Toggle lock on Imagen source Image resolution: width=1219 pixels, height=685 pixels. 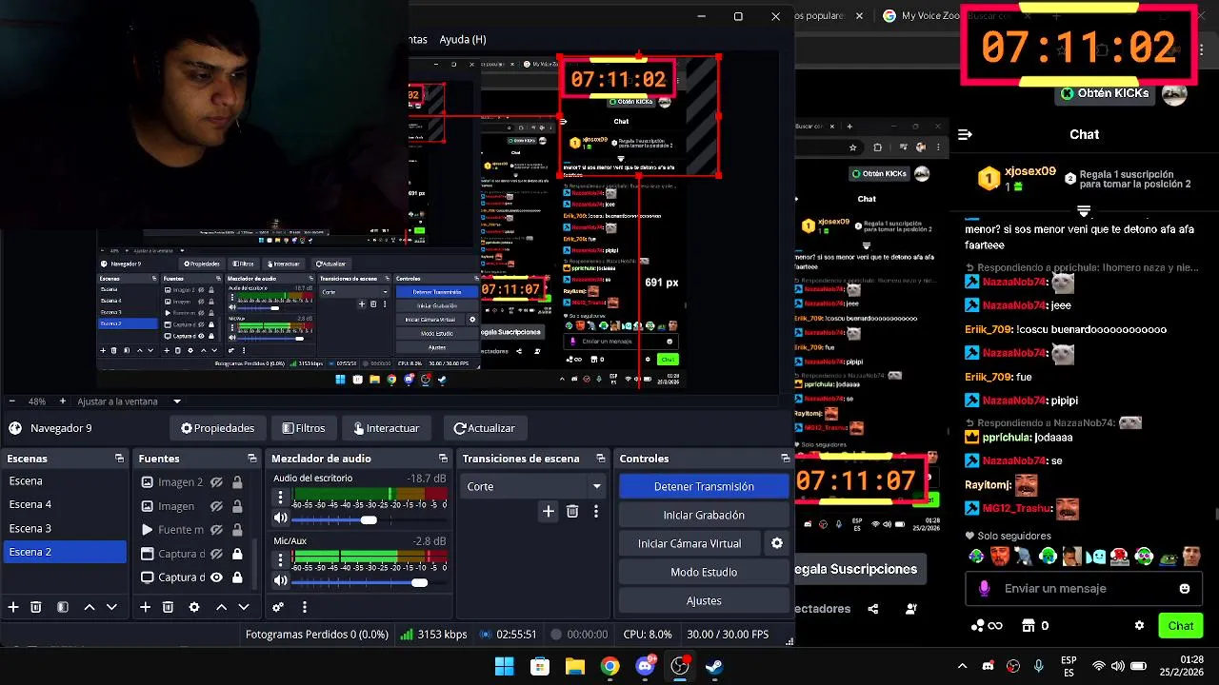[237, 506]
